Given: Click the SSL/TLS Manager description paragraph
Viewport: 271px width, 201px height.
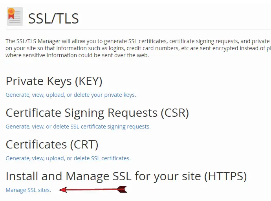Looking at the screenshot, I should pyautogui.click(x=138, y=48).
